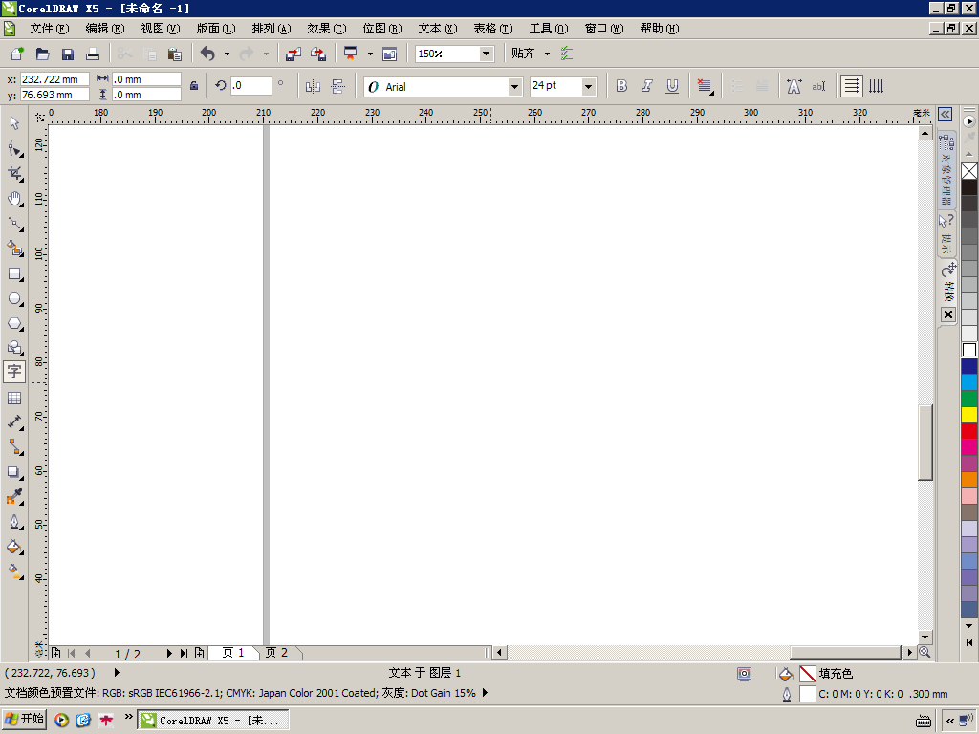Select the Freehand curve tool
979x734 pixels.
click(x=14, y=224)
